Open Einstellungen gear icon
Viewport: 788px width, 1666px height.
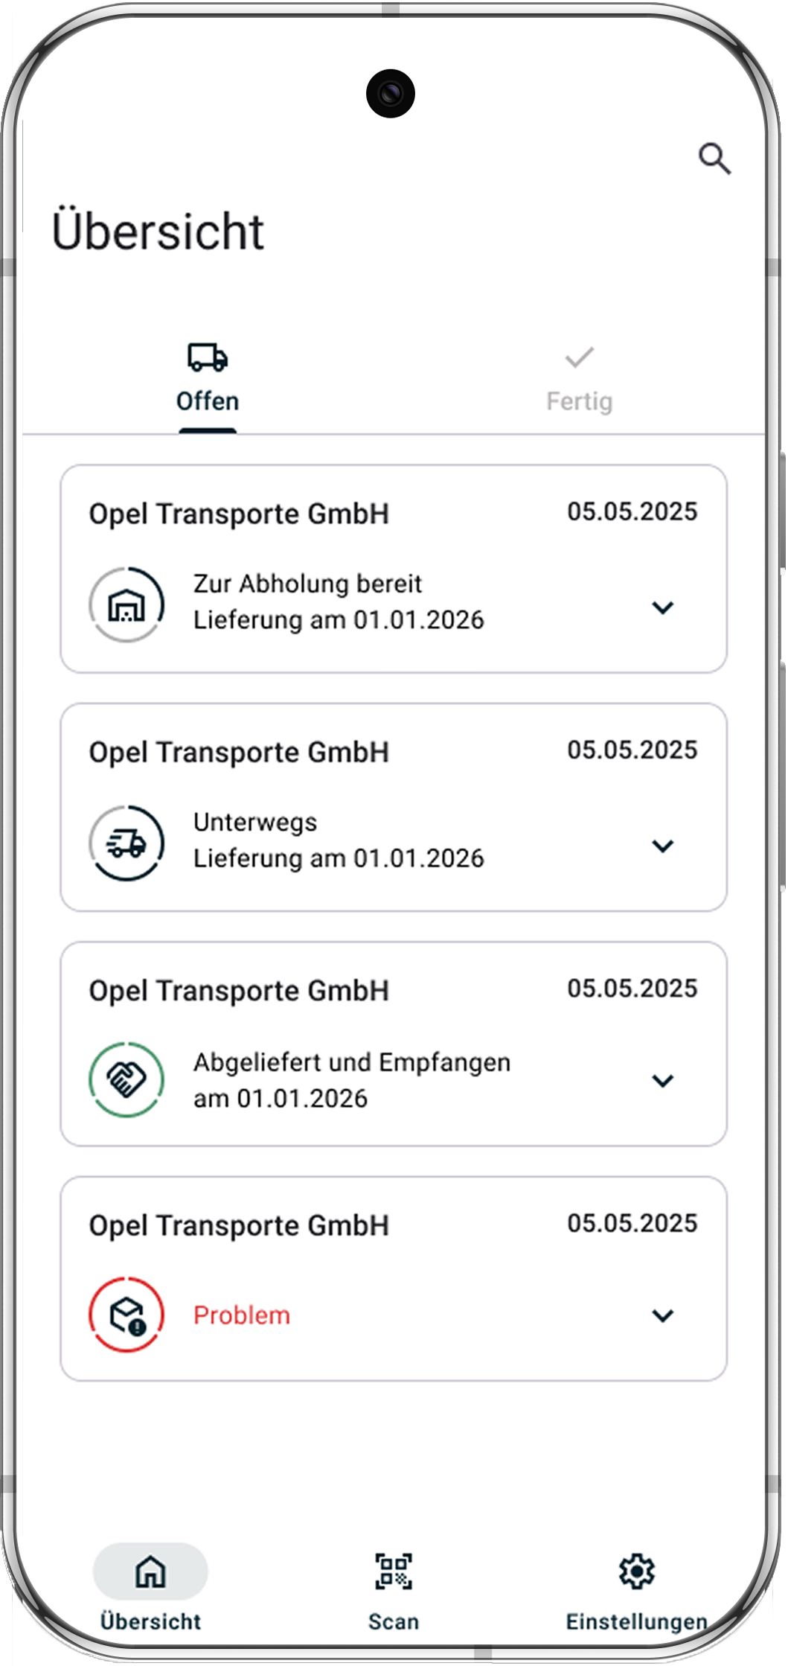[x=636, y=1571]
